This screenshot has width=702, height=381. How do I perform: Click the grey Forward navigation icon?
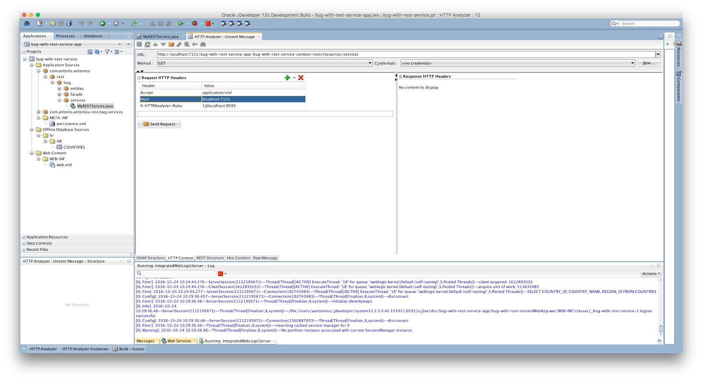point(116,24)
